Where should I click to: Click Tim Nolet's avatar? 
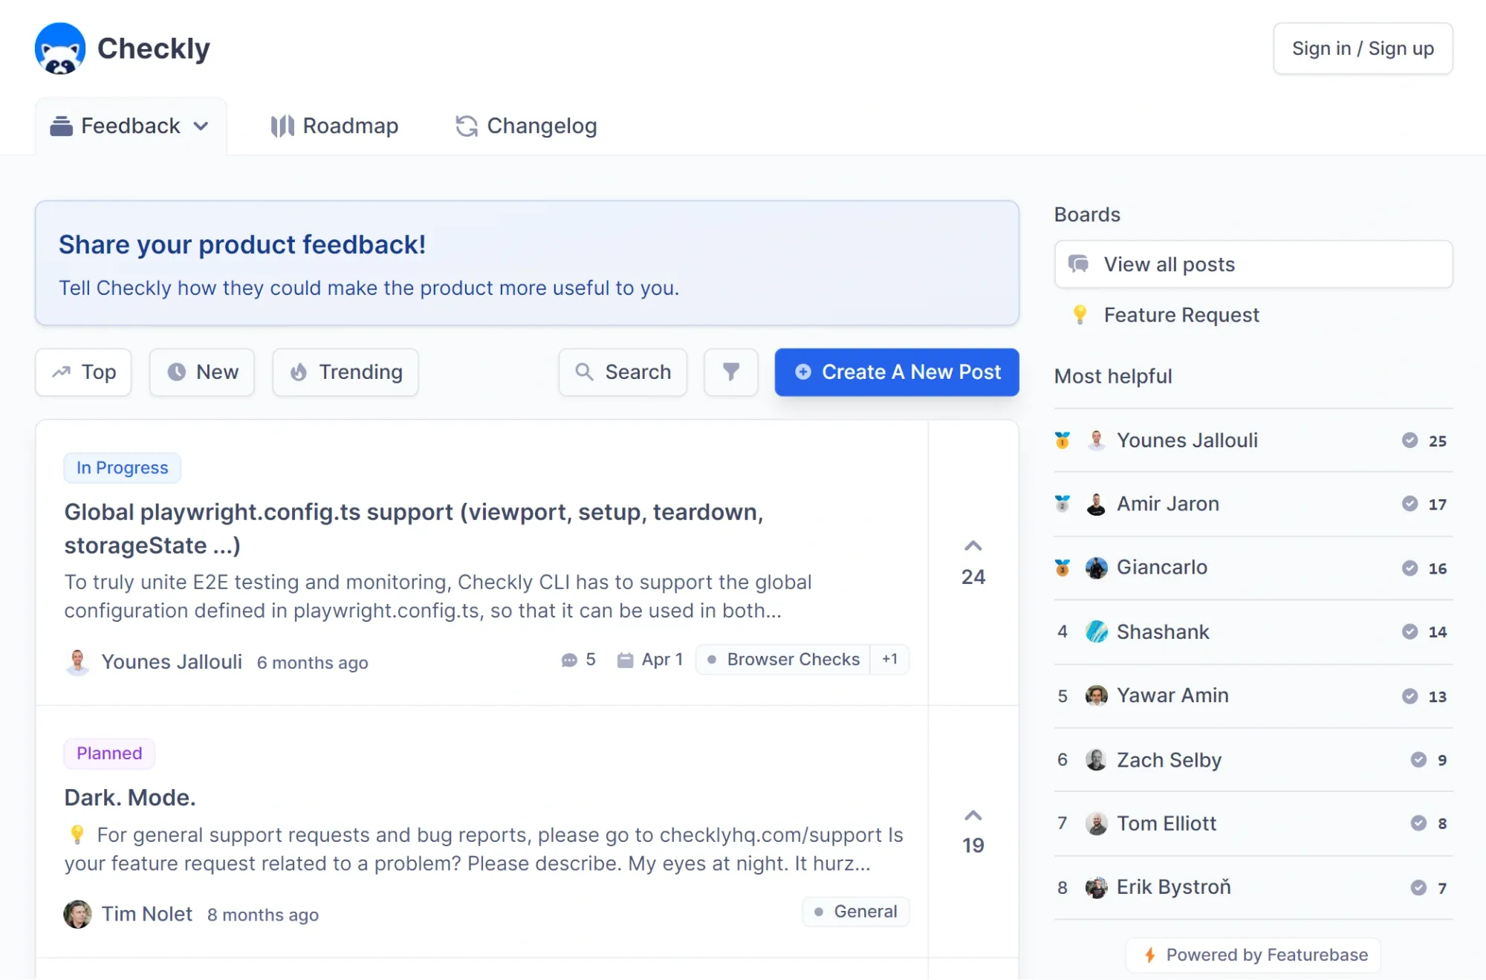tap(77, 915)
